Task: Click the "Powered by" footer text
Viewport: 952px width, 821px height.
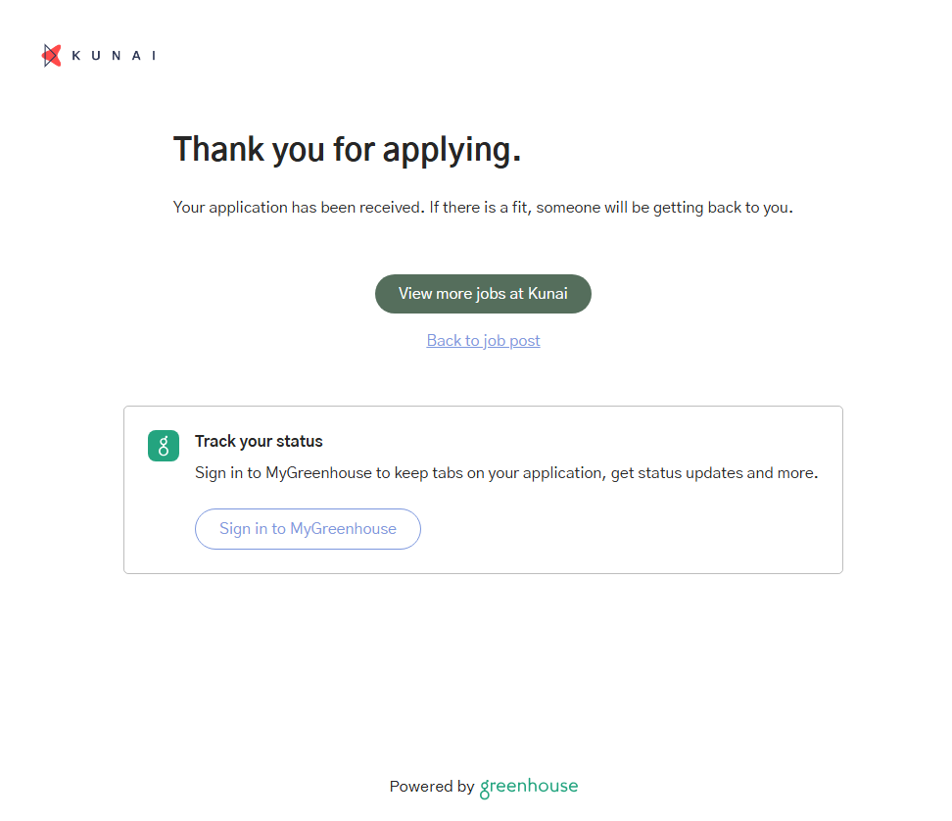Action: (432, 787)
